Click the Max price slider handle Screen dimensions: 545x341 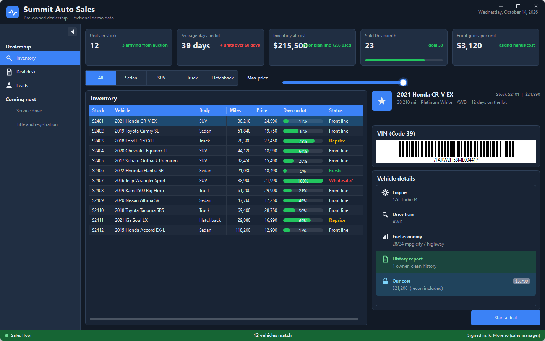click(x=403, y=82)
